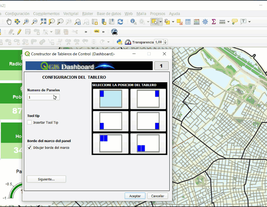Viewport: 267px width, 207px height.
Task: Click the Zoom In magnifier icon
Action: pos(26,22)
